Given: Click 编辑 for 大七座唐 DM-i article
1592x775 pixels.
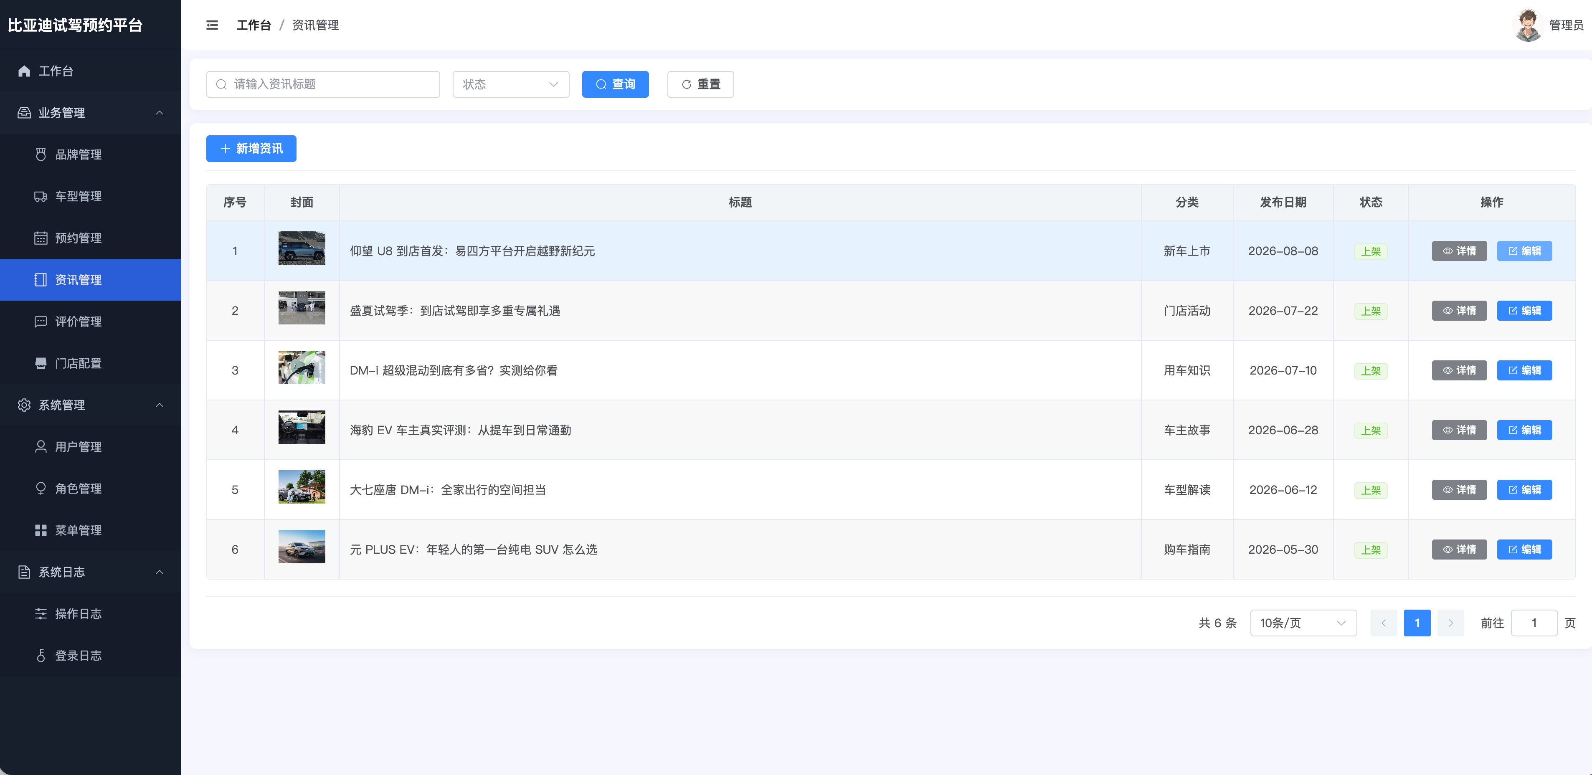Looking at the screenshot, I should (1525, 490).
